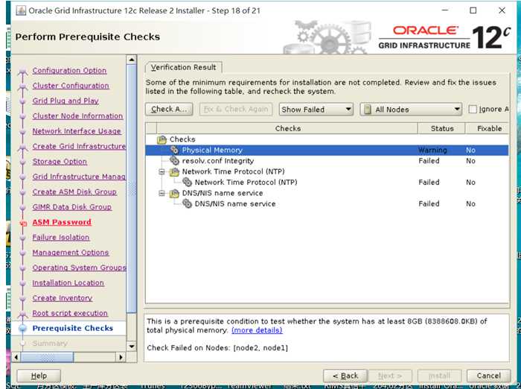Click the Status column header
This screenshot has width=521, height=389.
441,128
